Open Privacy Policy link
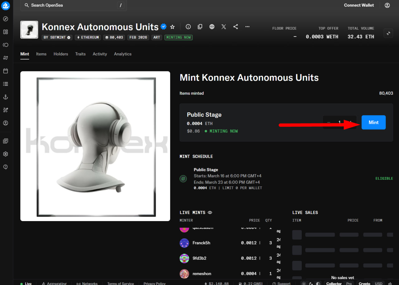 pyautogui.click(x=154, y=283)
